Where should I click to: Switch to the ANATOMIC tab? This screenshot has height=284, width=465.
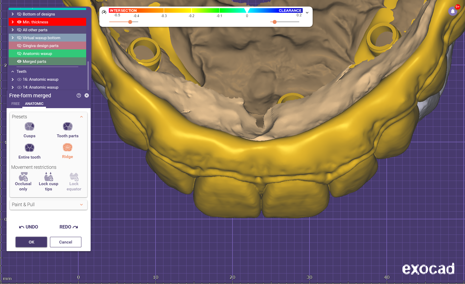34,104
